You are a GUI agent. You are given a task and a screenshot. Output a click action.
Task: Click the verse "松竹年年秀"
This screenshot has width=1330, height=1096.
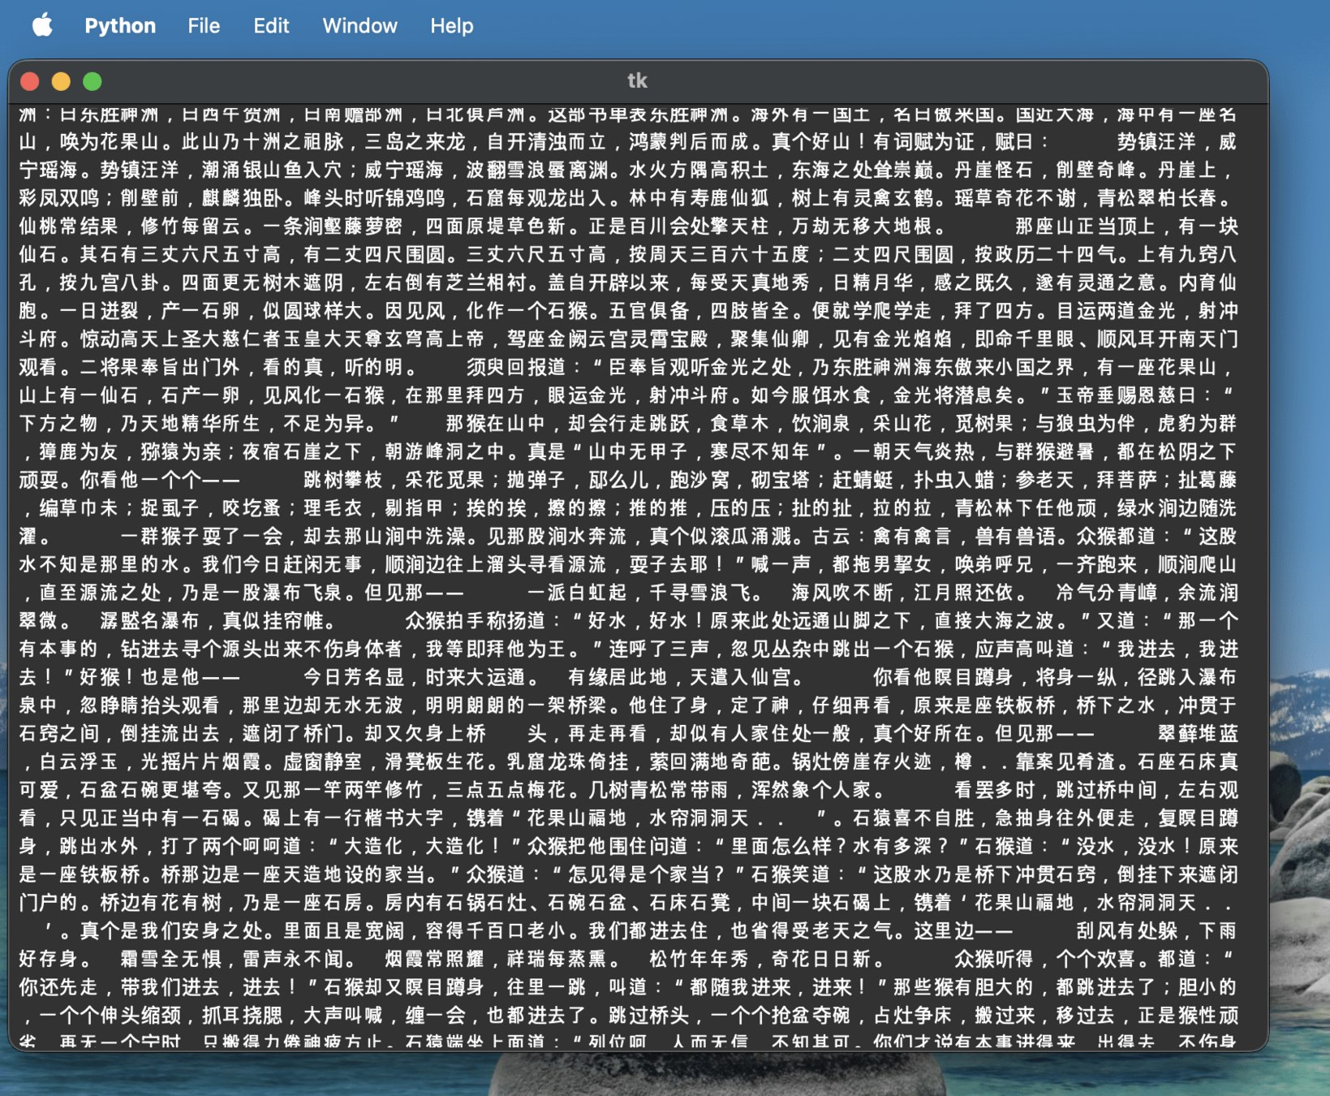(699, 959)
